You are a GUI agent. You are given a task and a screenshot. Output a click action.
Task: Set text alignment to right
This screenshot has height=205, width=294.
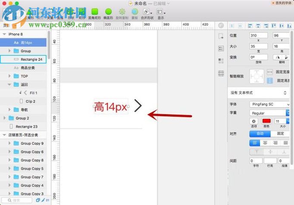pos(275,143)
